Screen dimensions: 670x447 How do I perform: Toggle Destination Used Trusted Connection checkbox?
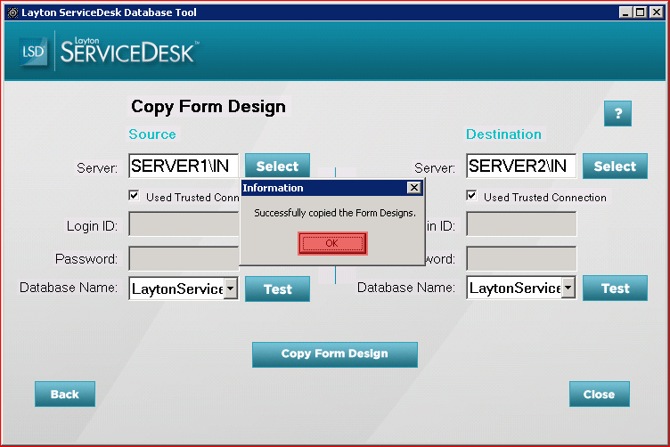(x=471, y=196)
